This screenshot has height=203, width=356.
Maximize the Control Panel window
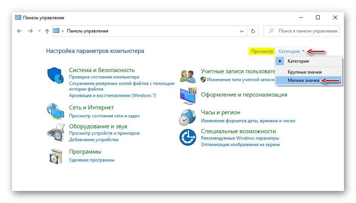pos(318,17)
